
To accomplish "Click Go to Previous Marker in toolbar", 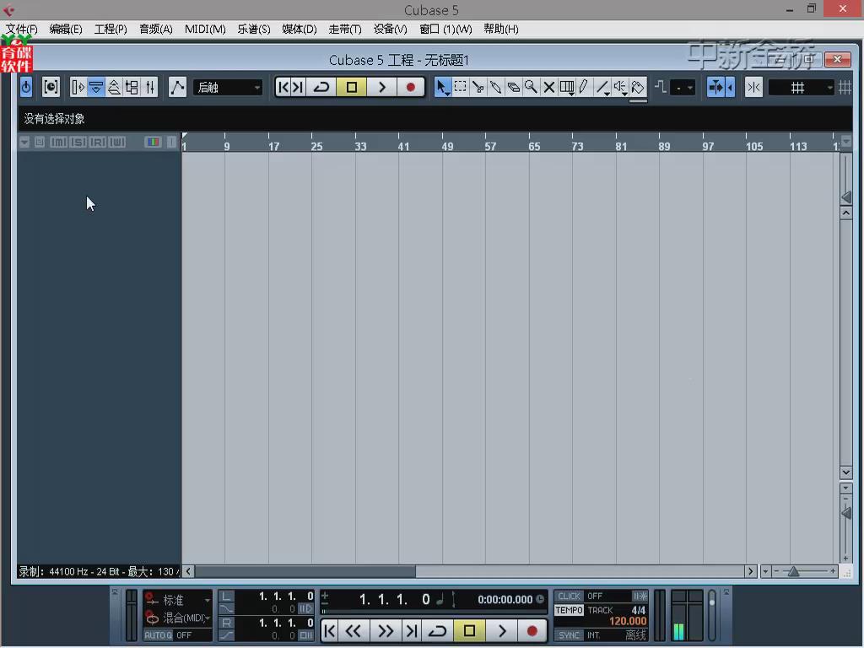I will [x=283, y=87].
